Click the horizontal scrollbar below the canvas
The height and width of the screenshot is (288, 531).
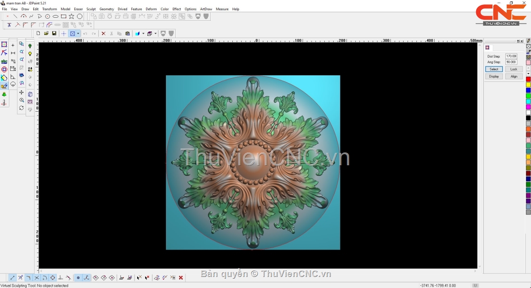(x=258, y=270)
